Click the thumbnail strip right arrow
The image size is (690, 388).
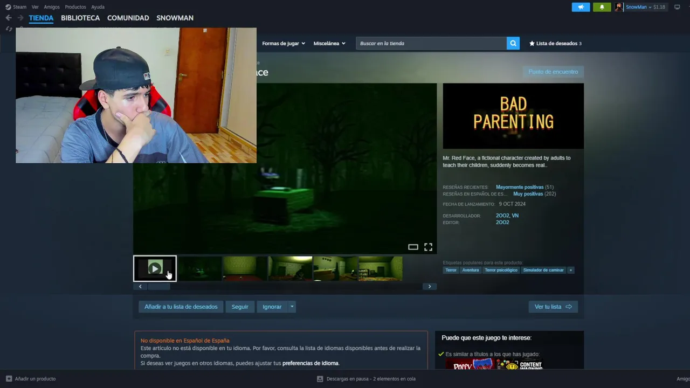tap(430, 287)
